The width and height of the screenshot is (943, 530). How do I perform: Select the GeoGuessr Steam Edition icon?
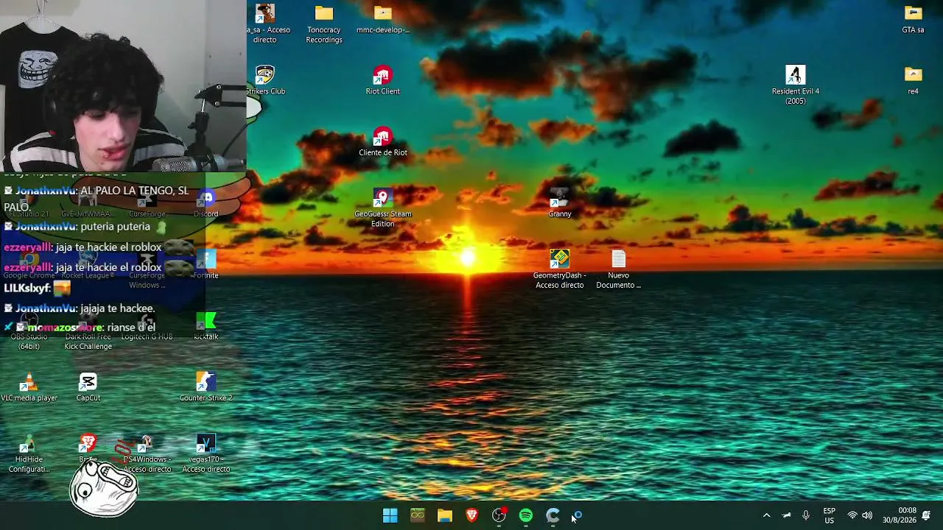coord(382,208)
